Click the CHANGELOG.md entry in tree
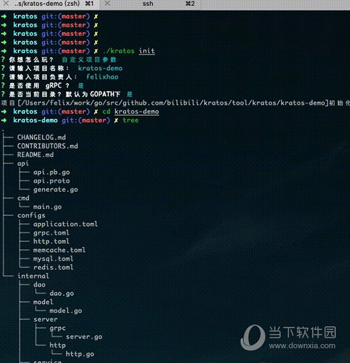Image resolution: width=350 pixels, height=363 pixels. click(41, 137)
